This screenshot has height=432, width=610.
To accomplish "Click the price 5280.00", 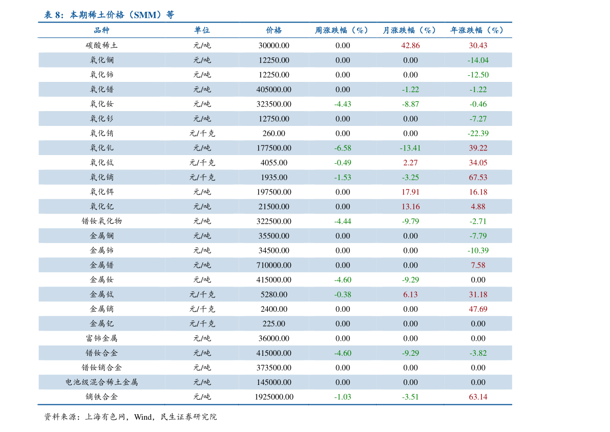I will (274, 295).
